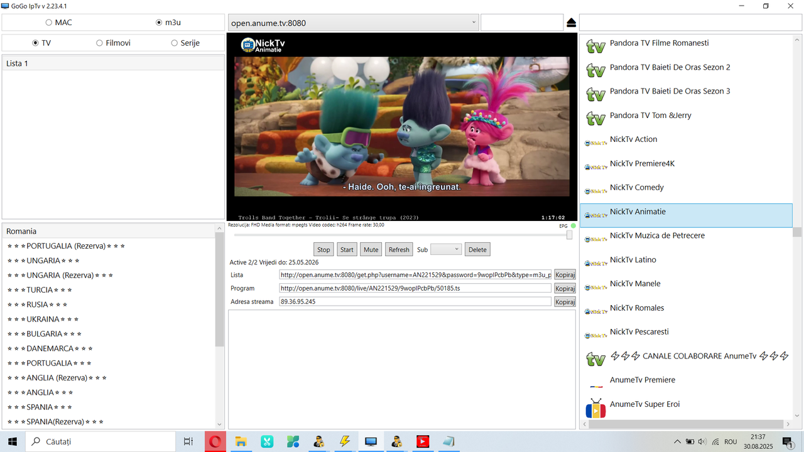804x452 pixels.
Task: Click the small search field beside eject
Action: [x=522, y=23]
